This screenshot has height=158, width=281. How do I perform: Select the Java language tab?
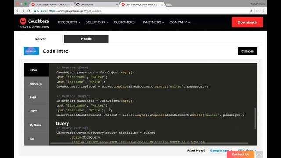pyautogui.click(x=36, y=70)
